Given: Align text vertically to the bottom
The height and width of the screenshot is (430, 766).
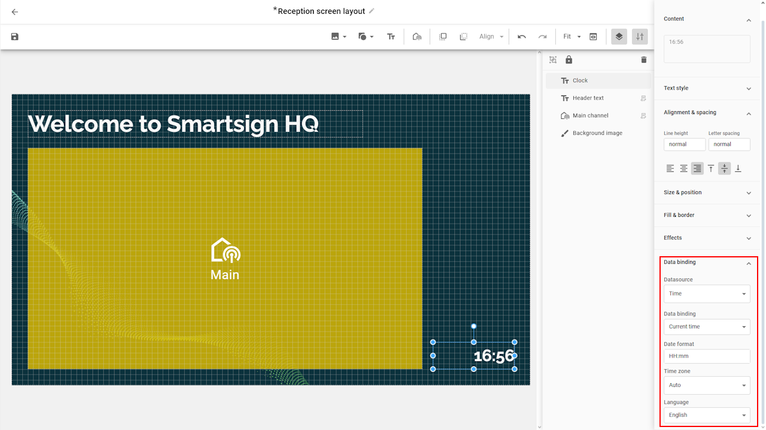Looking at the screenshot, I should click(738, 169).
